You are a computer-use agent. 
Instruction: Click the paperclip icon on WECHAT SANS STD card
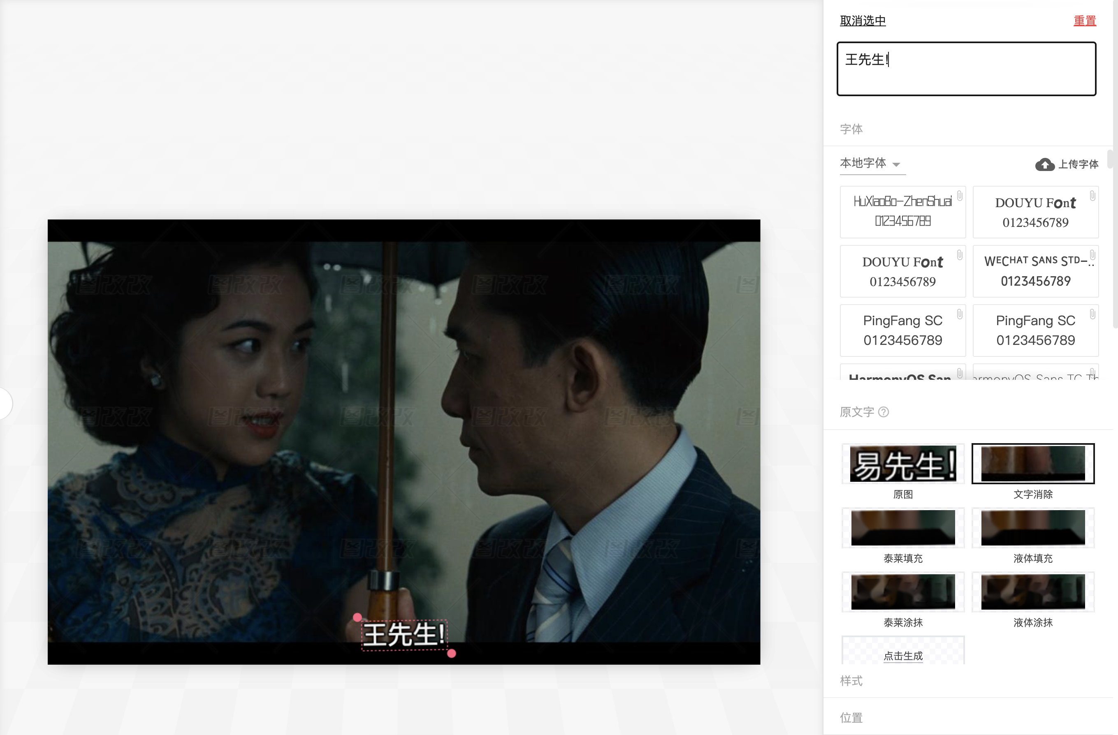click(x=1092, y=255)
